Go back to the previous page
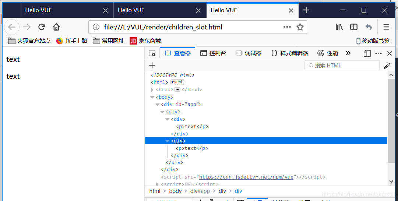398x201 pixels. click(x=12, y=27)
